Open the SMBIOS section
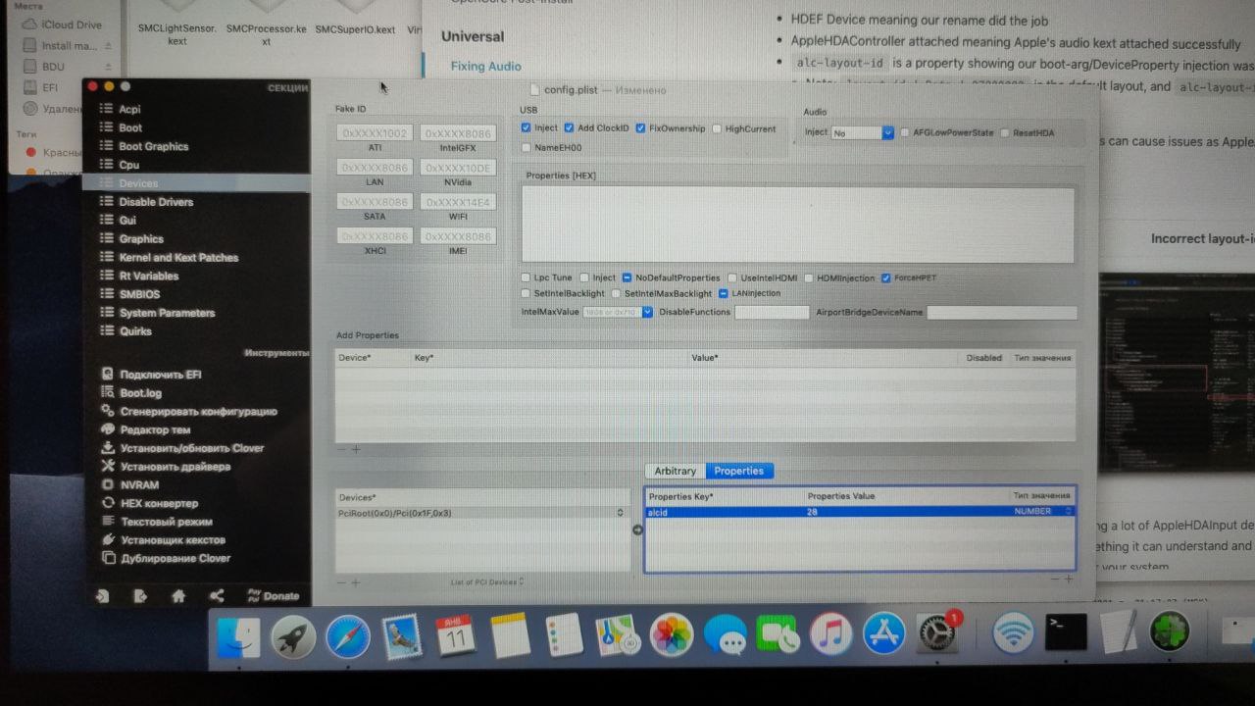Screen dimensions: 1255x706 coord(139,294)
